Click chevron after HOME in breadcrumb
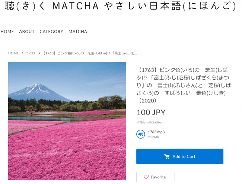Viewport: 242px width, 184px height. pos(22,53)
